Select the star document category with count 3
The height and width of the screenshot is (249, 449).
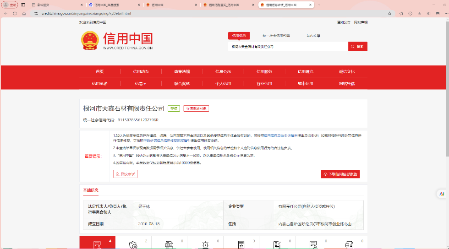point(241,243)
